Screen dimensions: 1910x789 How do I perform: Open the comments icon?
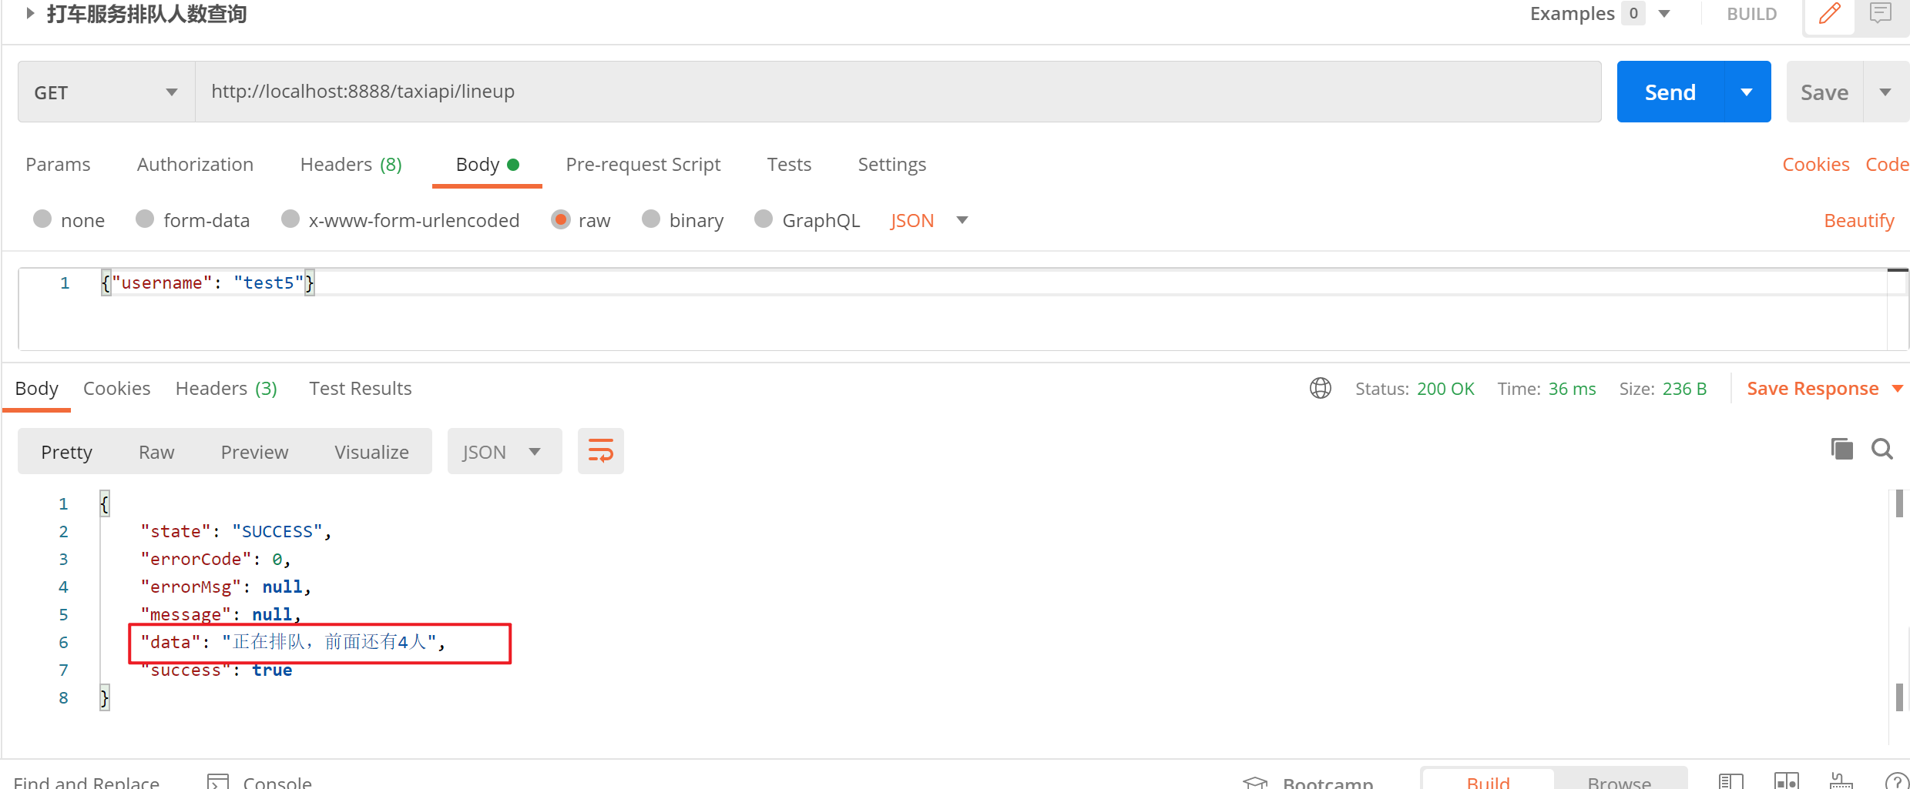pos(1880,14)
